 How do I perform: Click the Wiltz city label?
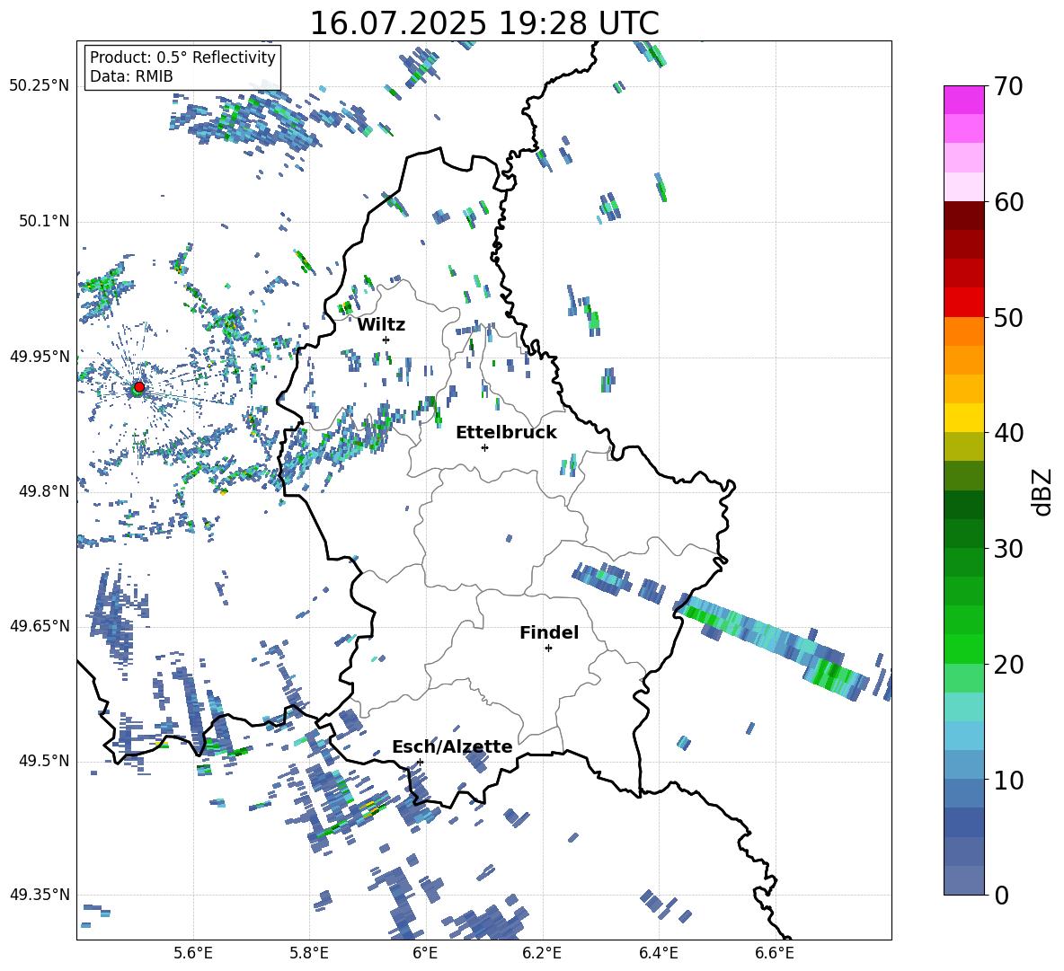pyautogui.click(x=381, y=325)
